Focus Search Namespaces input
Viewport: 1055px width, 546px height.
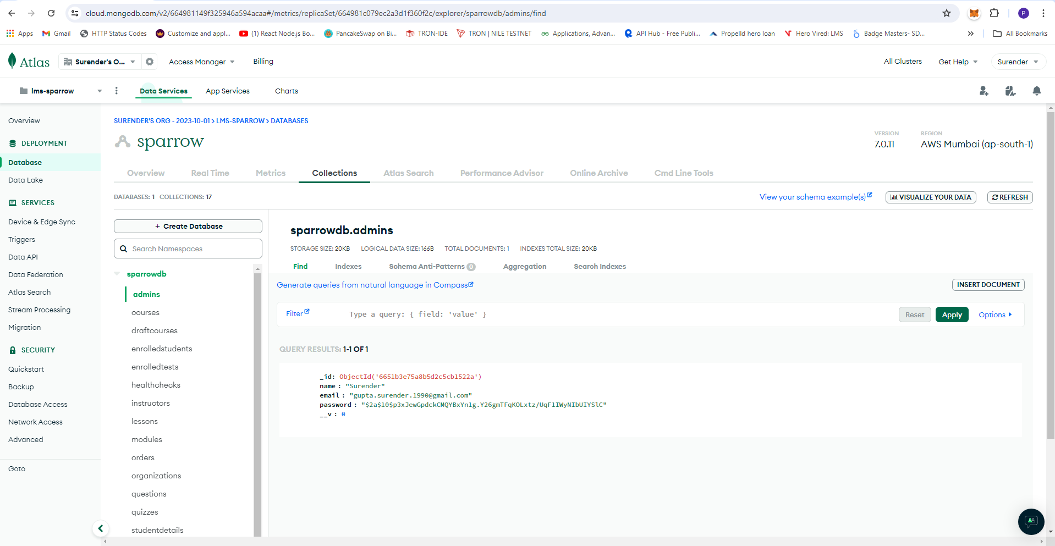pos(188,249)
